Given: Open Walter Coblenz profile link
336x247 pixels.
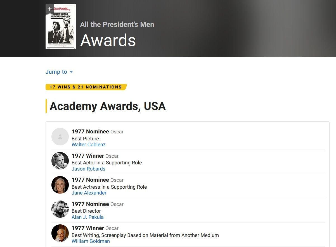Looking at the screenshot, I should point(88,145).
